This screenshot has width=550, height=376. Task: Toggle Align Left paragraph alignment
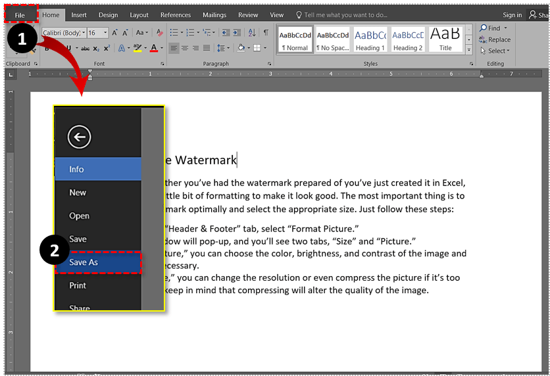pos(174,48)
